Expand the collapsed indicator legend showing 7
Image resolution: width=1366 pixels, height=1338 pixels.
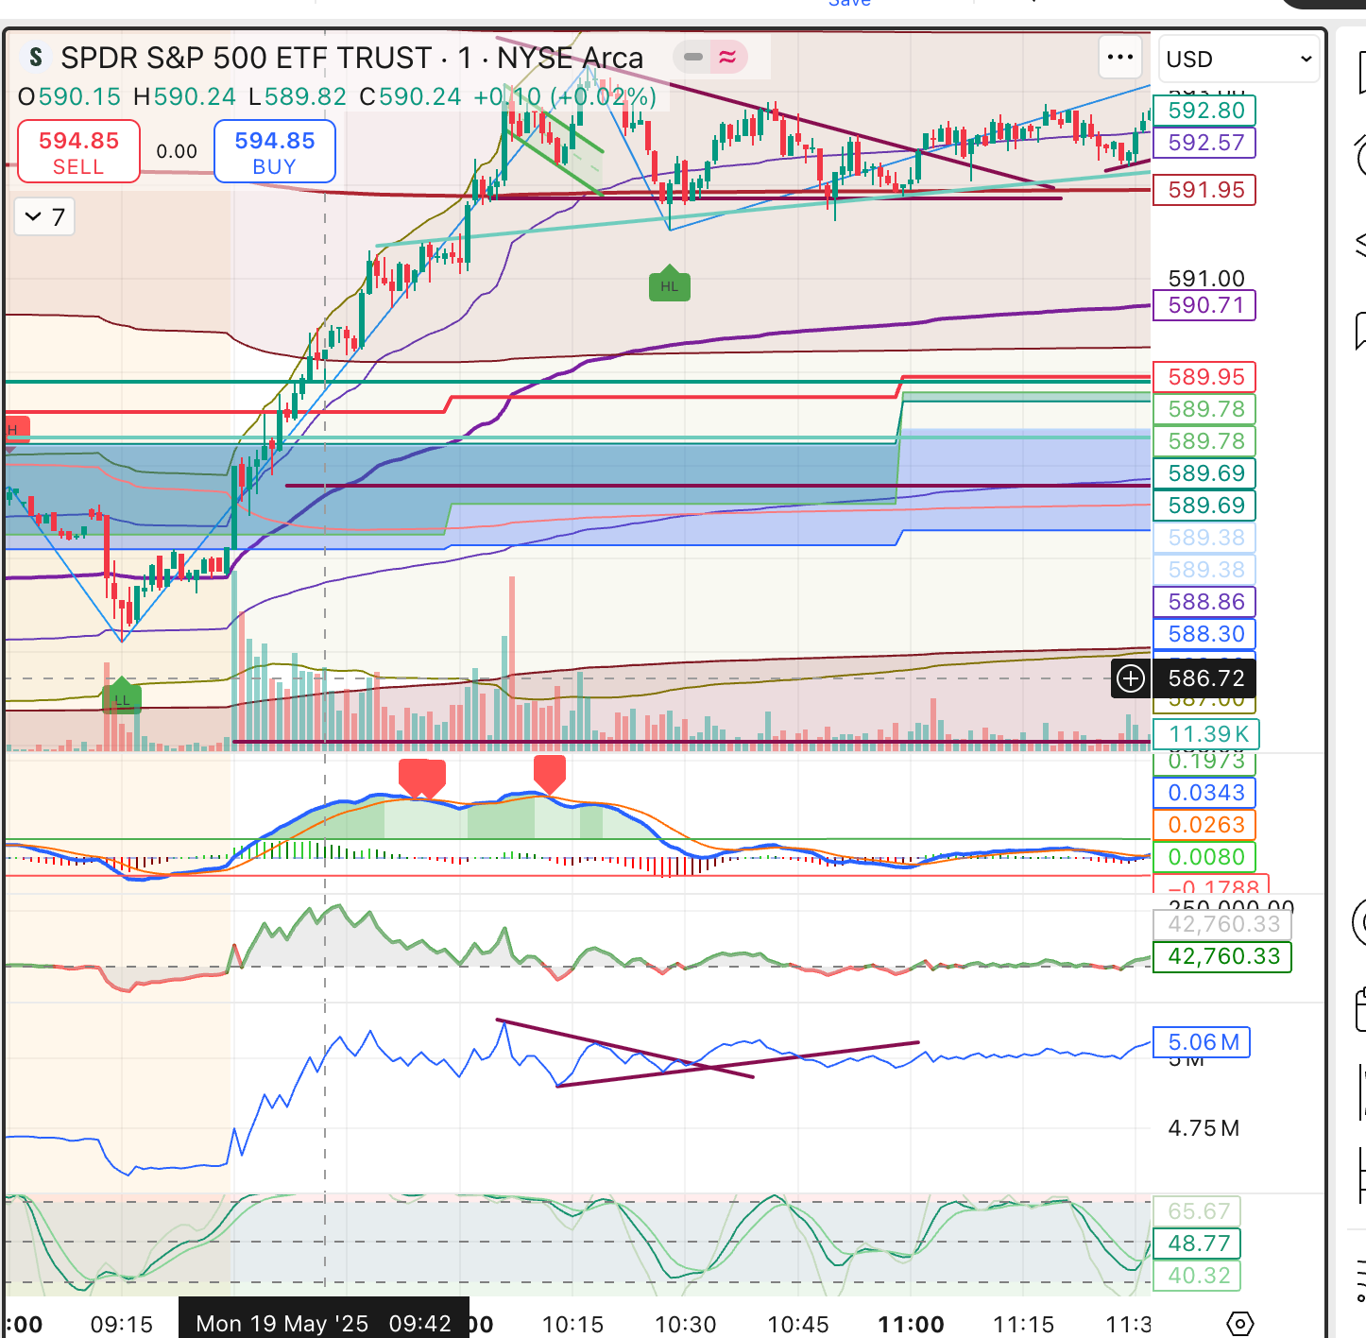44,217
